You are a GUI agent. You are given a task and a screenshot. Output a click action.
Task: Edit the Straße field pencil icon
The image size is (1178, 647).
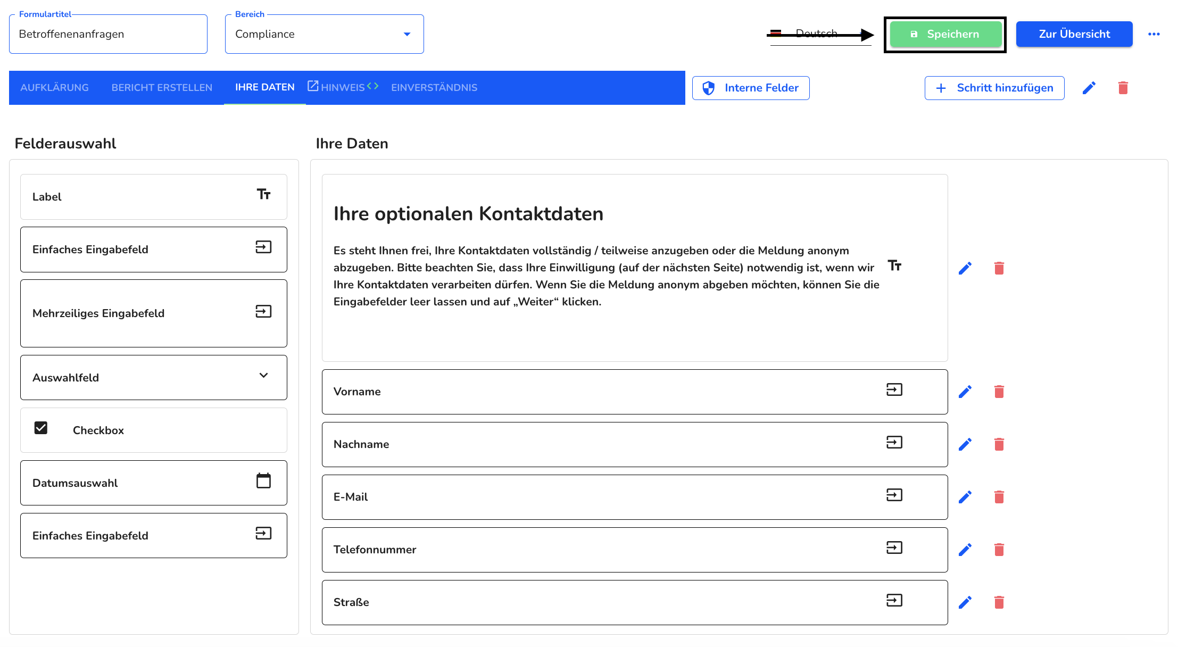coord(965,602)
